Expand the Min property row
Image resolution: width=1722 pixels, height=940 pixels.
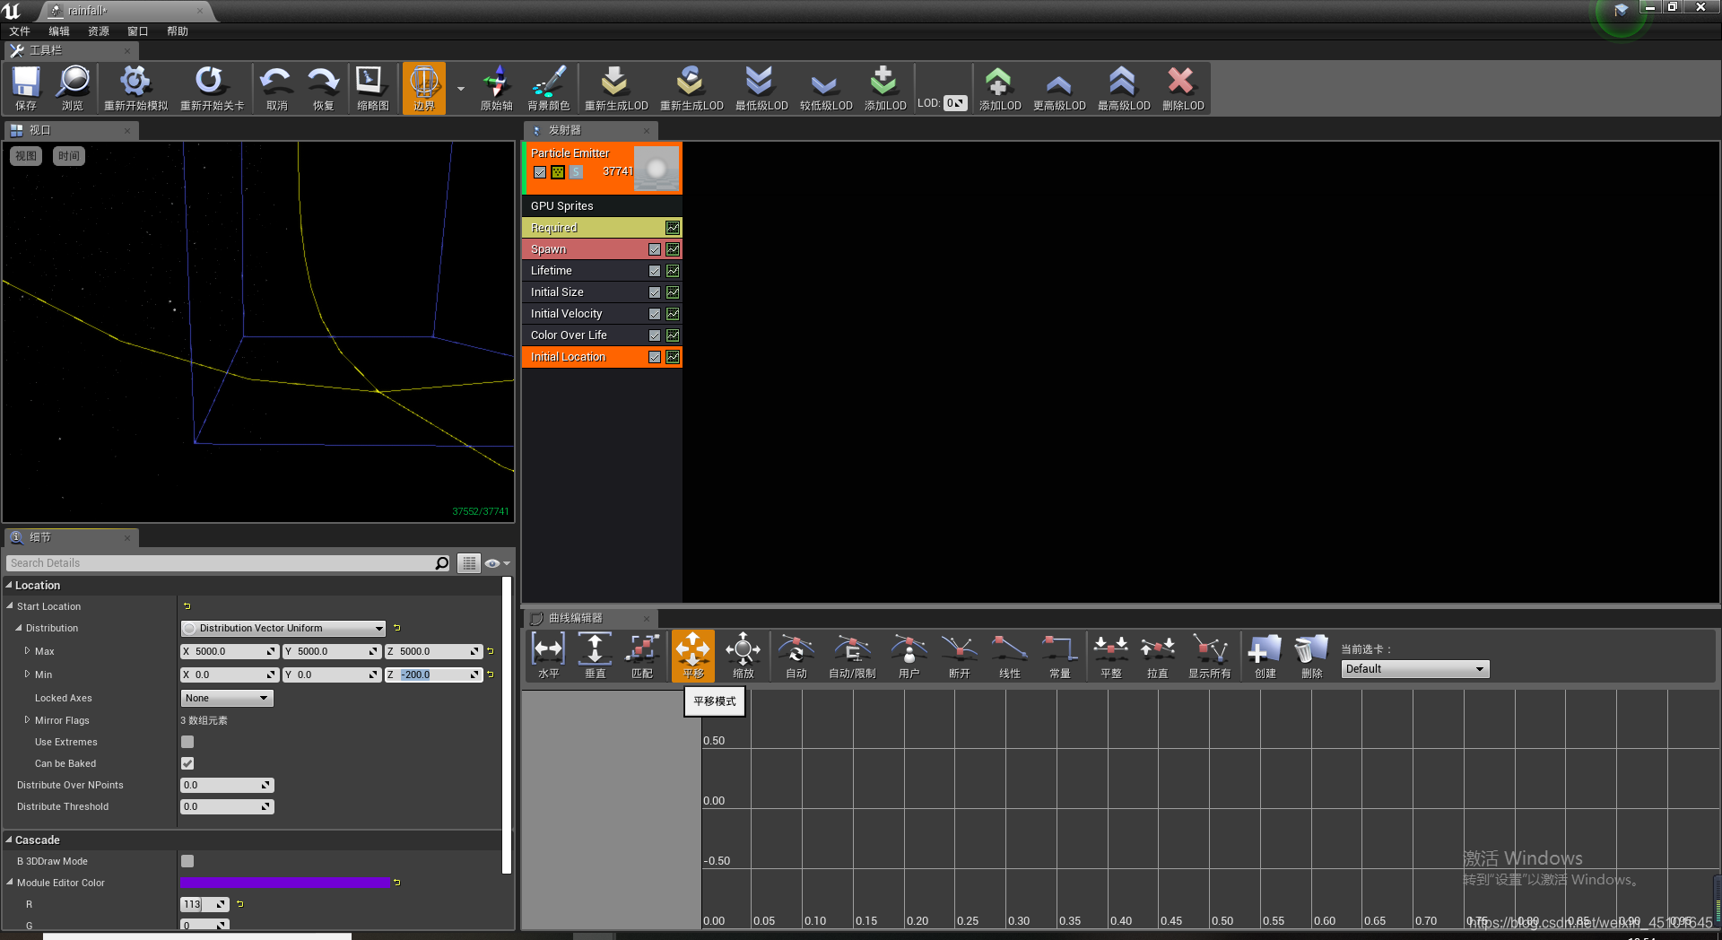(27, 675)
